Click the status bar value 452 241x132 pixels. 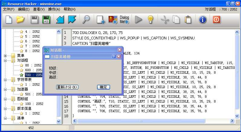pos(31,128)
